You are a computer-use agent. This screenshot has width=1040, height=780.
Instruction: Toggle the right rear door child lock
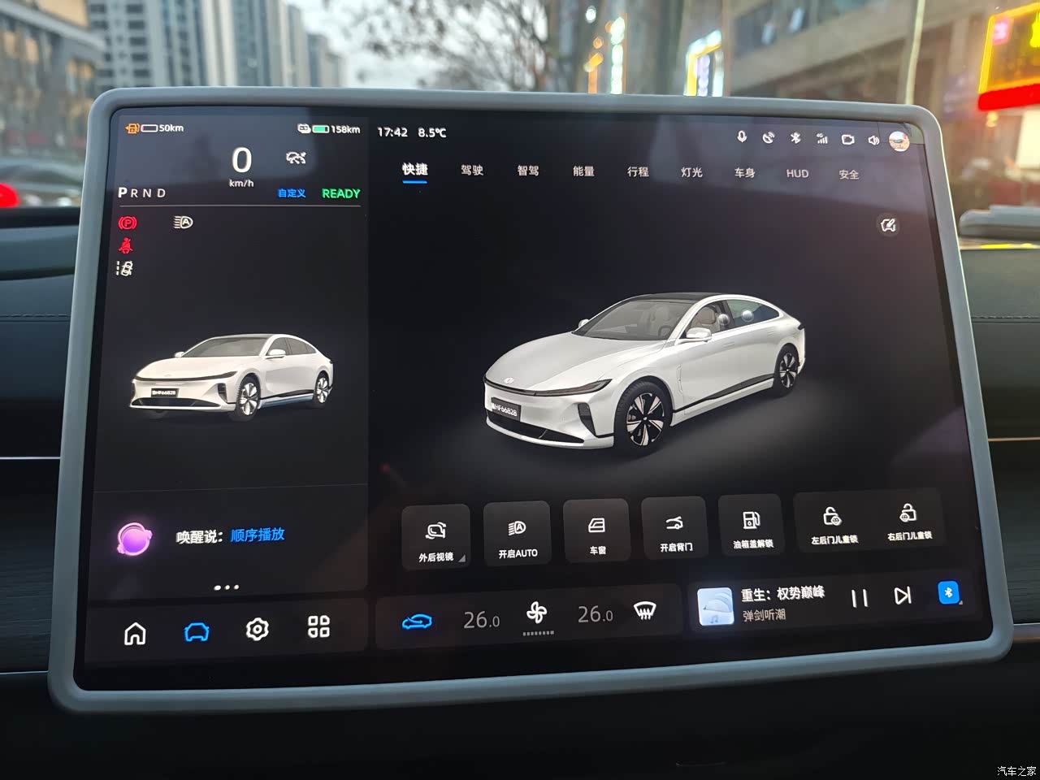pyautogui.click(x=909, y=522)
